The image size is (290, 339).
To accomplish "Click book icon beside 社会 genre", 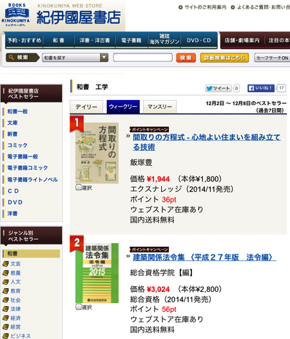I will (5, 300).
